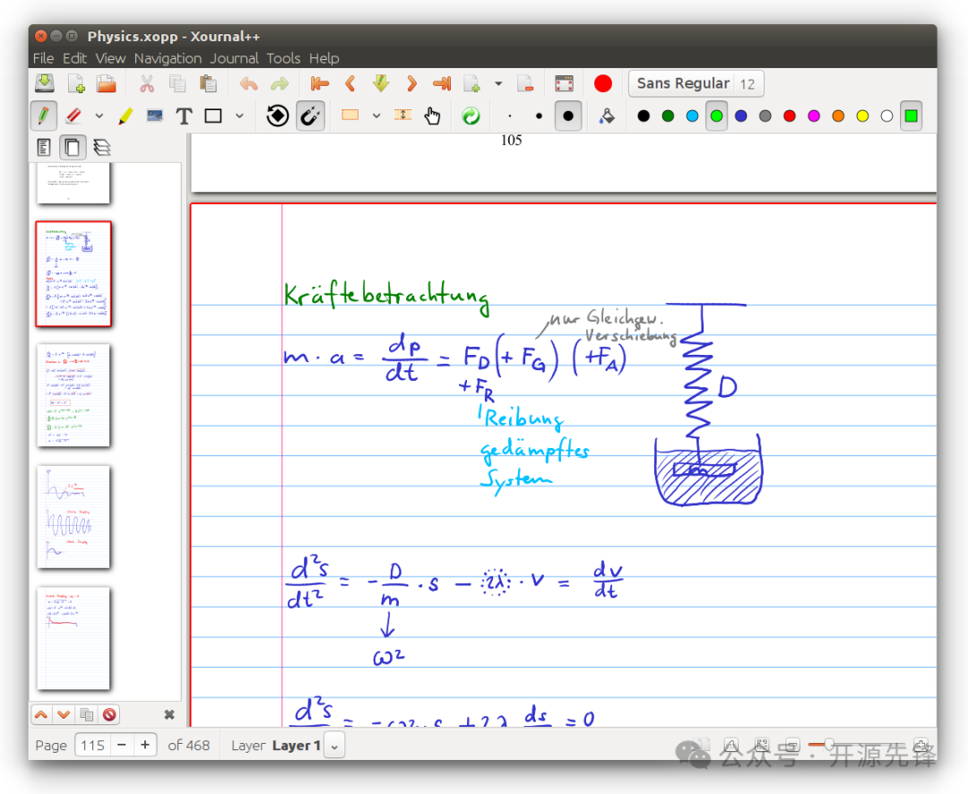
Task: Redo the last action
Action: 280,83
